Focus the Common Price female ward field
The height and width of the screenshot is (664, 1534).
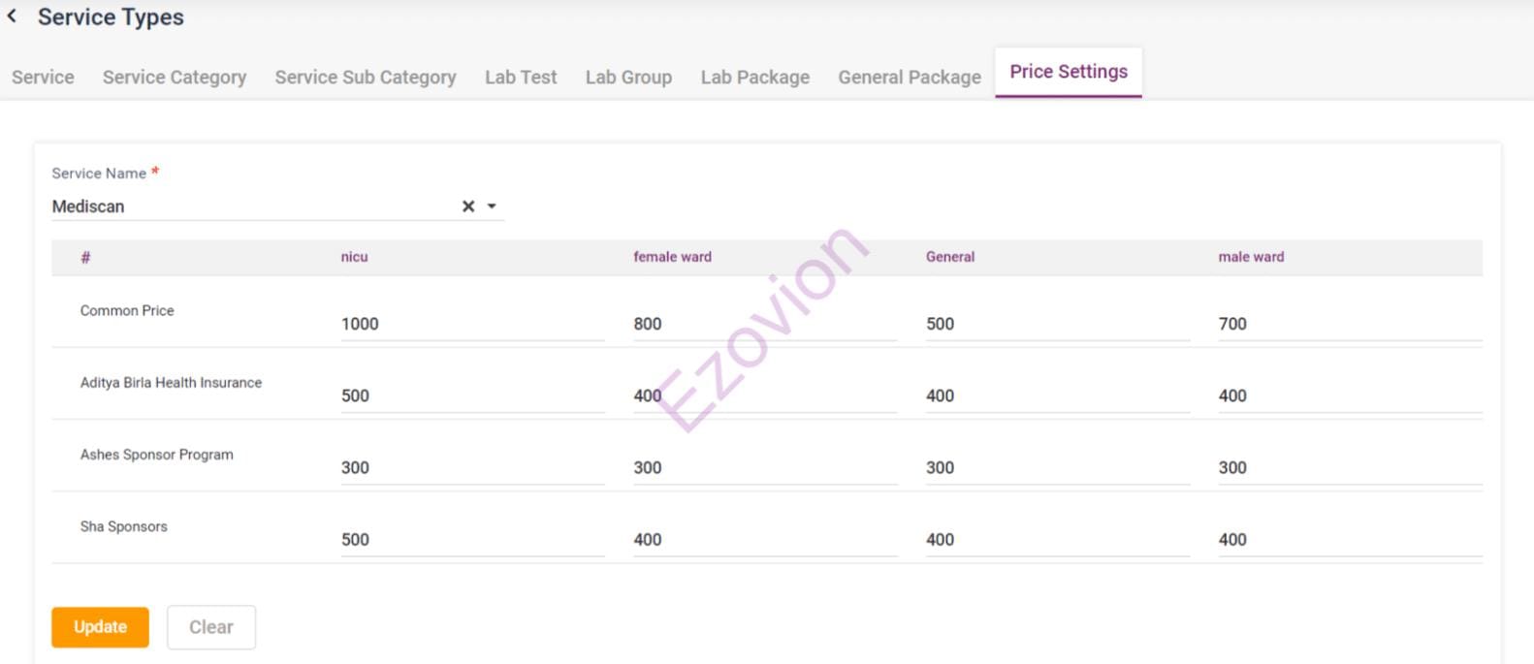coord(764,324)
